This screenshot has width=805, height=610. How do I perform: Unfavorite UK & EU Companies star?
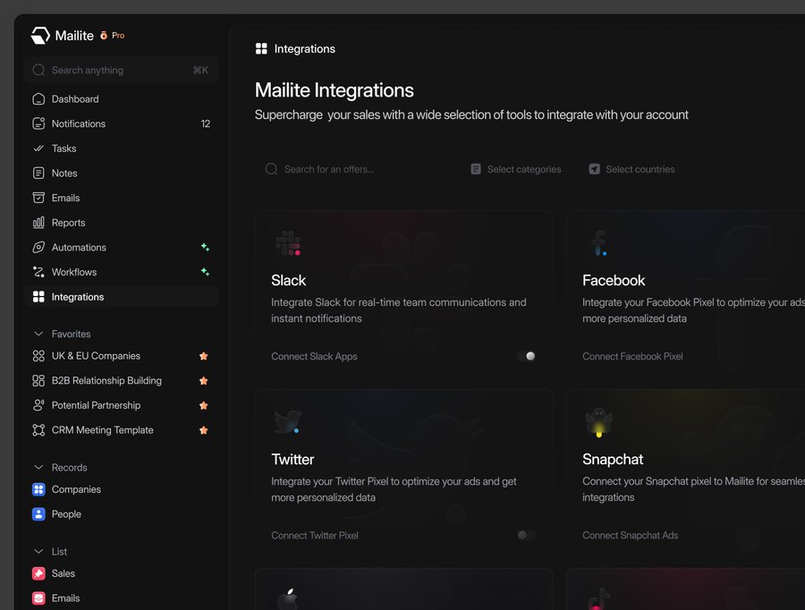tap(204, 356)
